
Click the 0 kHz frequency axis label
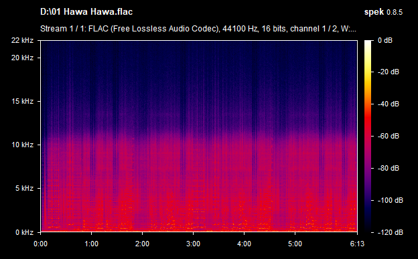pyautogui.click(x=24, y=232)
